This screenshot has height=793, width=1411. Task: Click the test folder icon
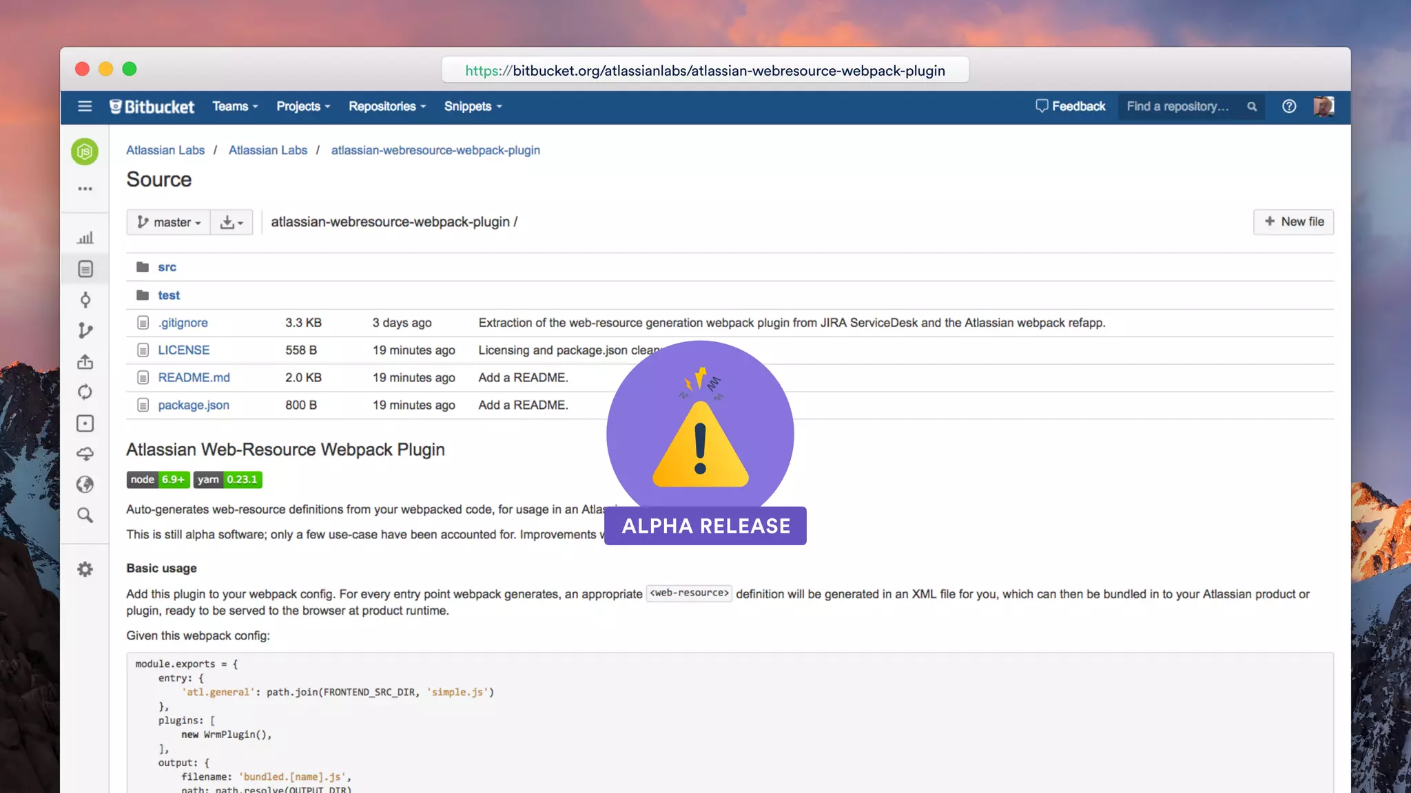143,295
